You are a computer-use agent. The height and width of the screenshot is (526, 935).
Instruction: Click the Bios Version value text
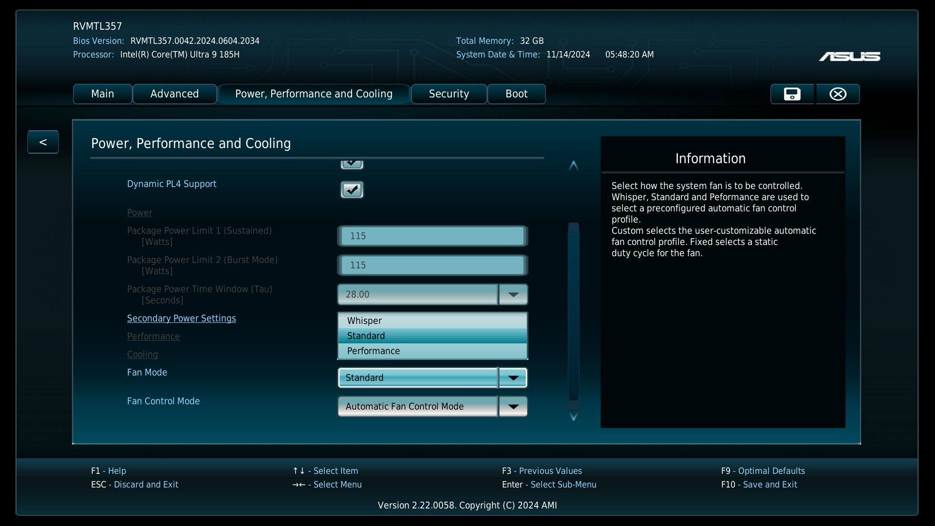tap(195, 41)
